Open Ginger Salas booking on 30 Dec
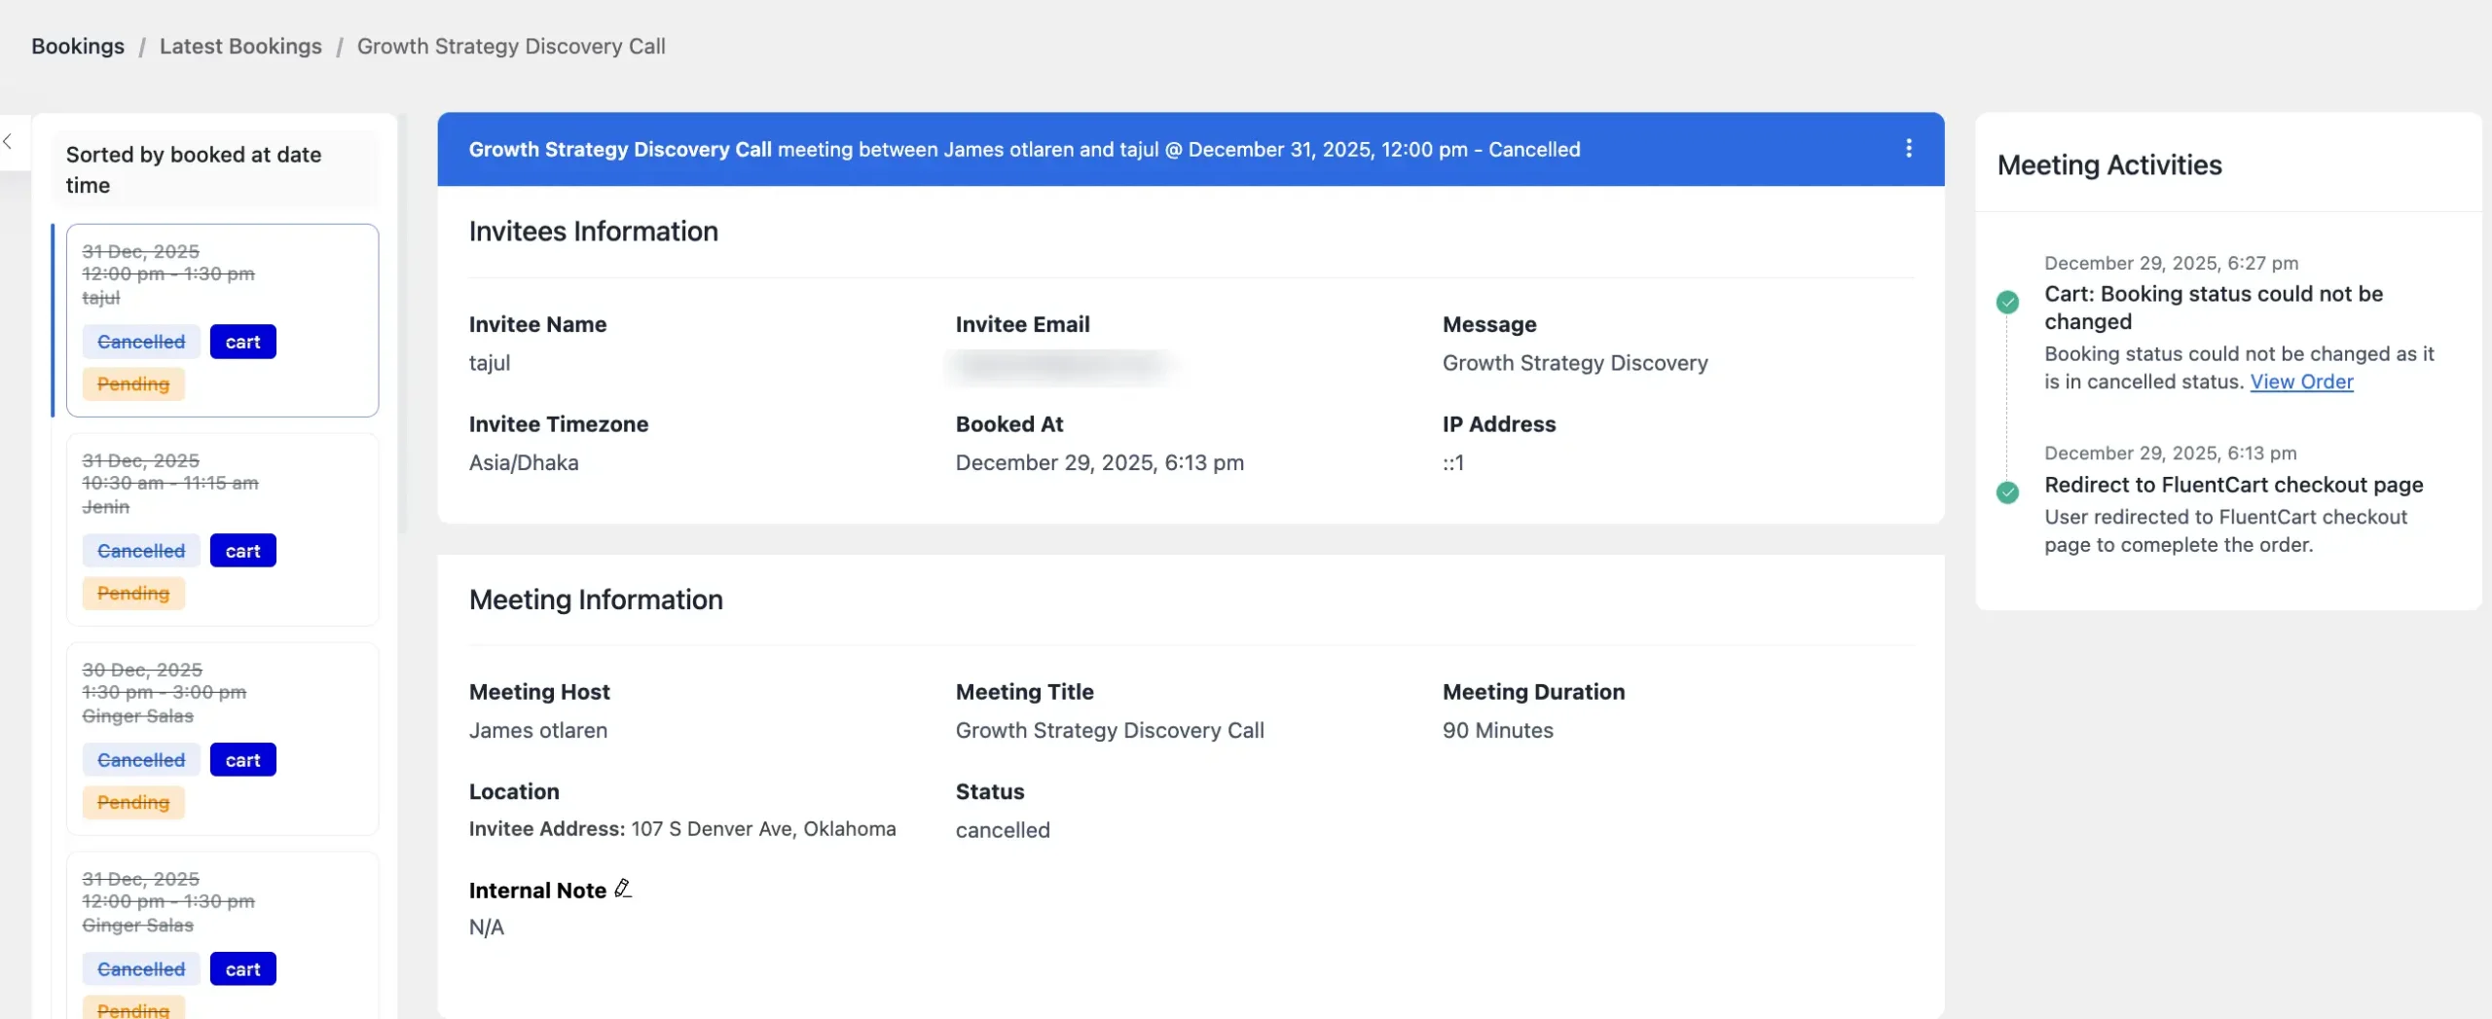This screenshot has width=2492, height=1019. coord(222,693)
